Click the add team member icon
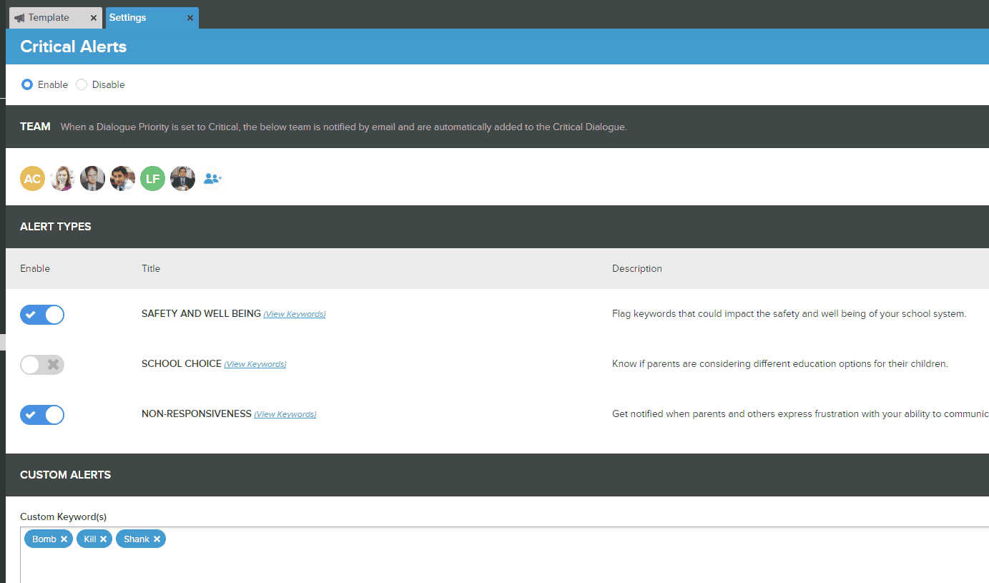Viewport: 989px width, 583px height. 212,179
